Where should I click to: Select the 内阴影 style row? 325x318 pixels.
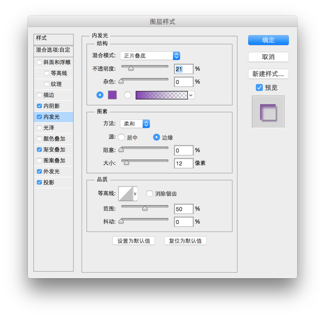click(54, 106)
